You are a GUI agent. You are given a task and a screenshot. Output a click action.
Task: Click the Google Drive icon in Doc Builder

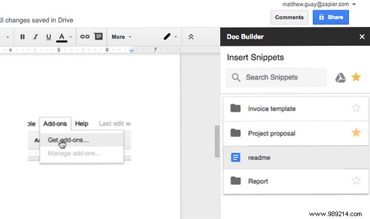tap(340, 77)
